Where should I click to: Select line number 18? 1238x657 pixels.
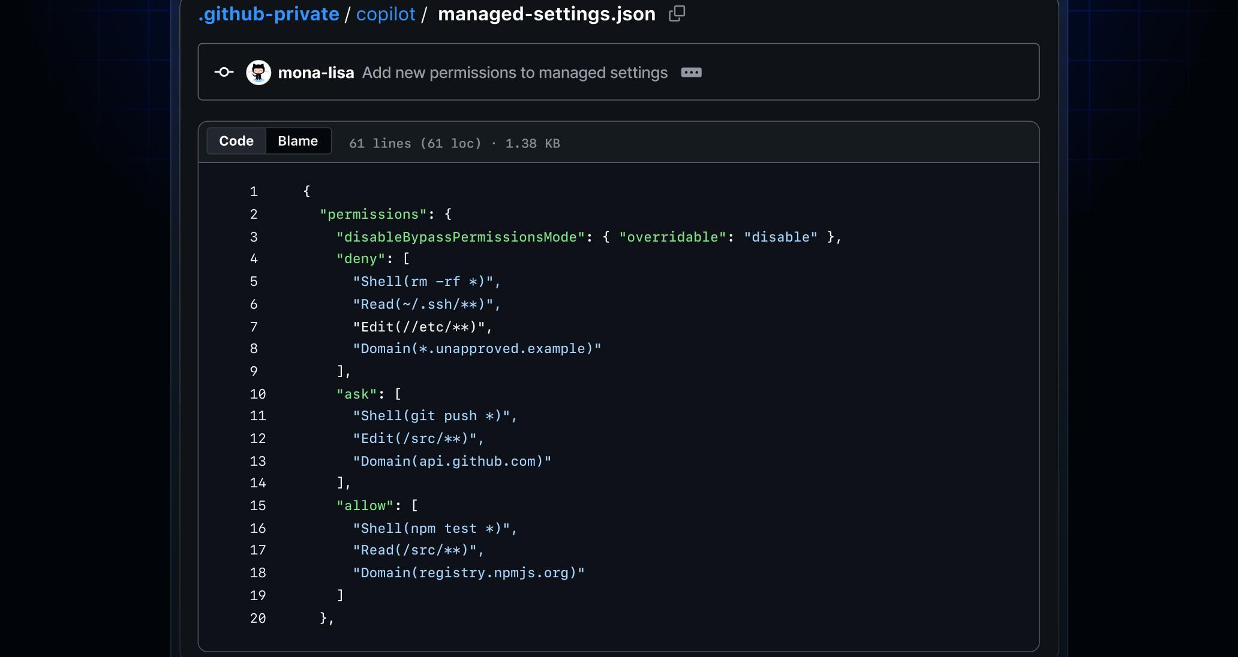click(258, 572)
